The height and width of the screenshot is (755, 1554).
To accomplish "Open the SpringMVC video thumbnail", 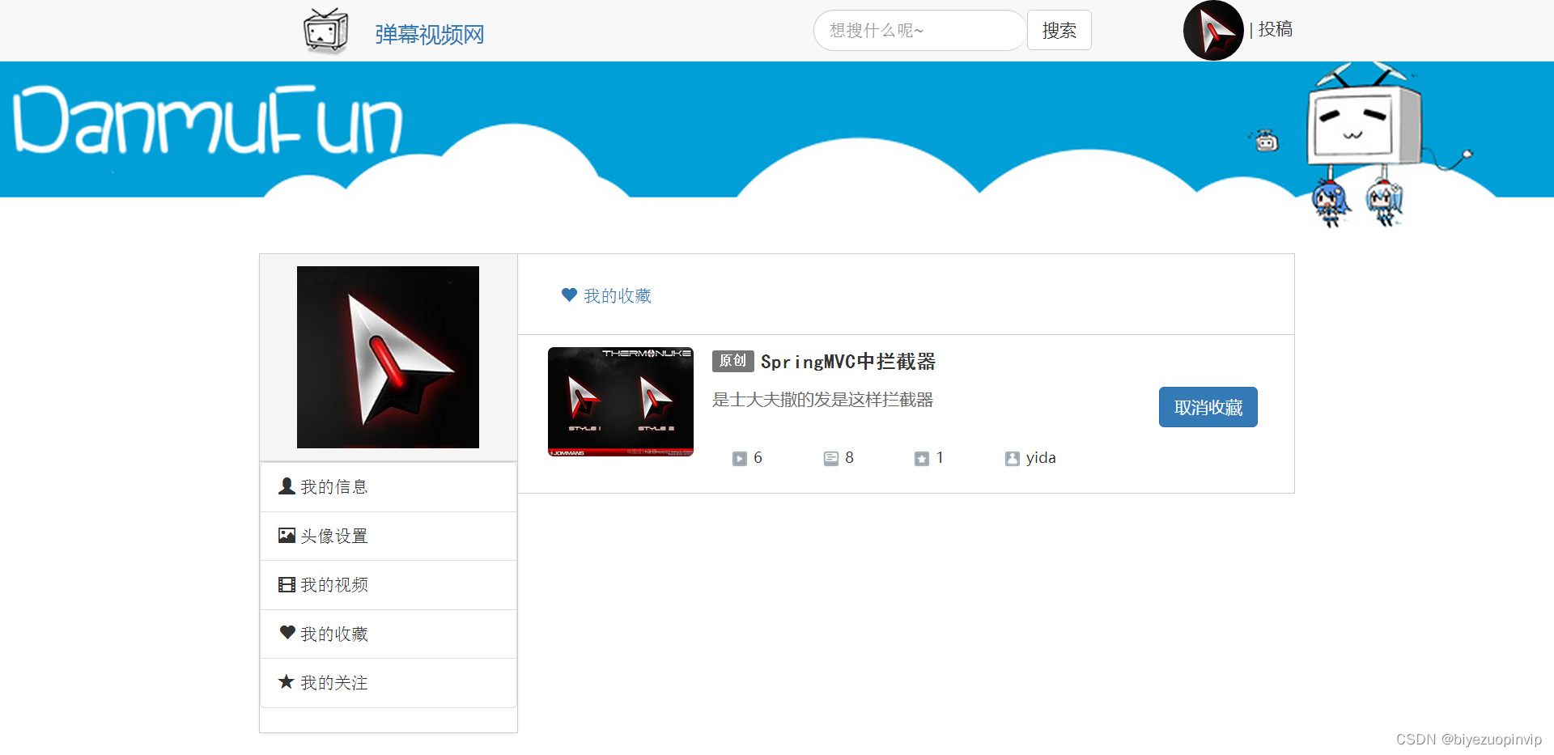I will pos(621,402).
